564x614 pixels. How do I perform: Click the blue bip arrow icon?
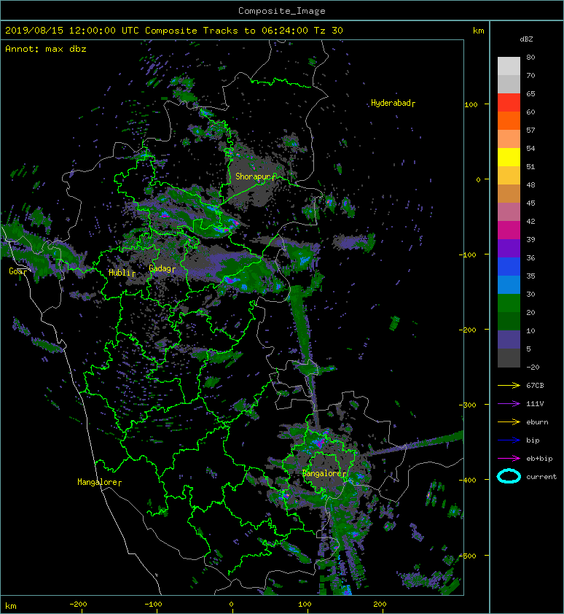[509, 440]
